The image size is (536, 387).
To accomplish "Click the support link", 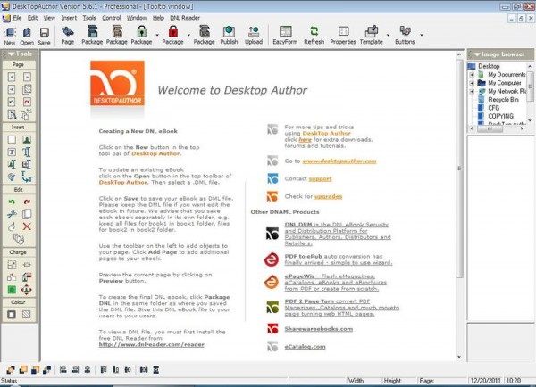I will click(x=320, y=179).
